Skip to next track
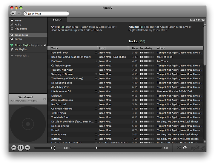Viewport: 215px width, 164px height. tap(27, 148)
